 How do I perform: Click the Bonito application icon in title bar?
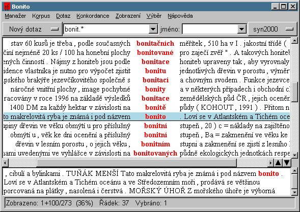click(7, 7)
